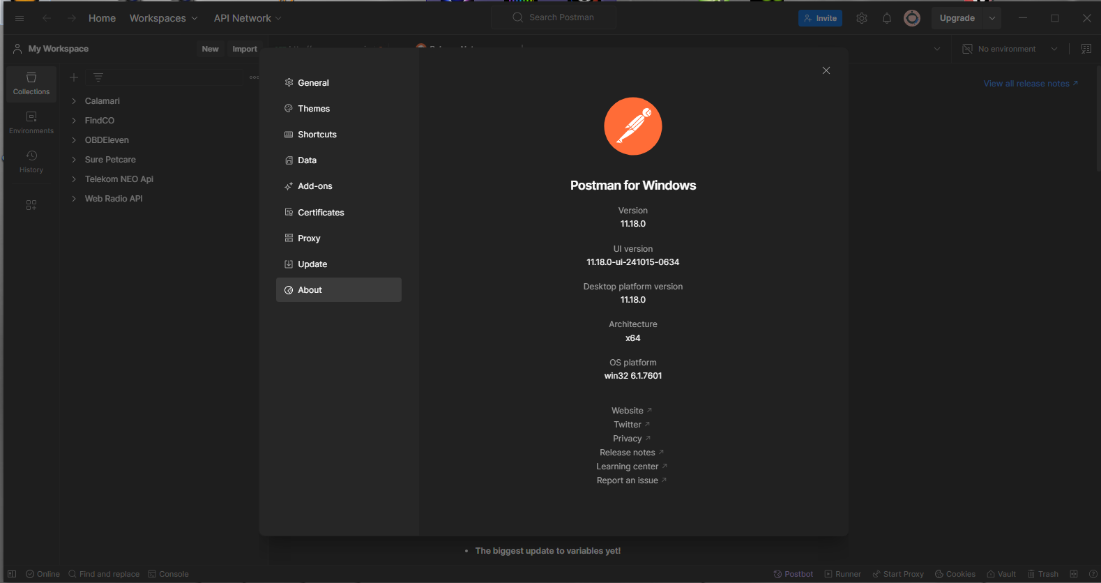Open settings via the gear icon

point(862,18)
